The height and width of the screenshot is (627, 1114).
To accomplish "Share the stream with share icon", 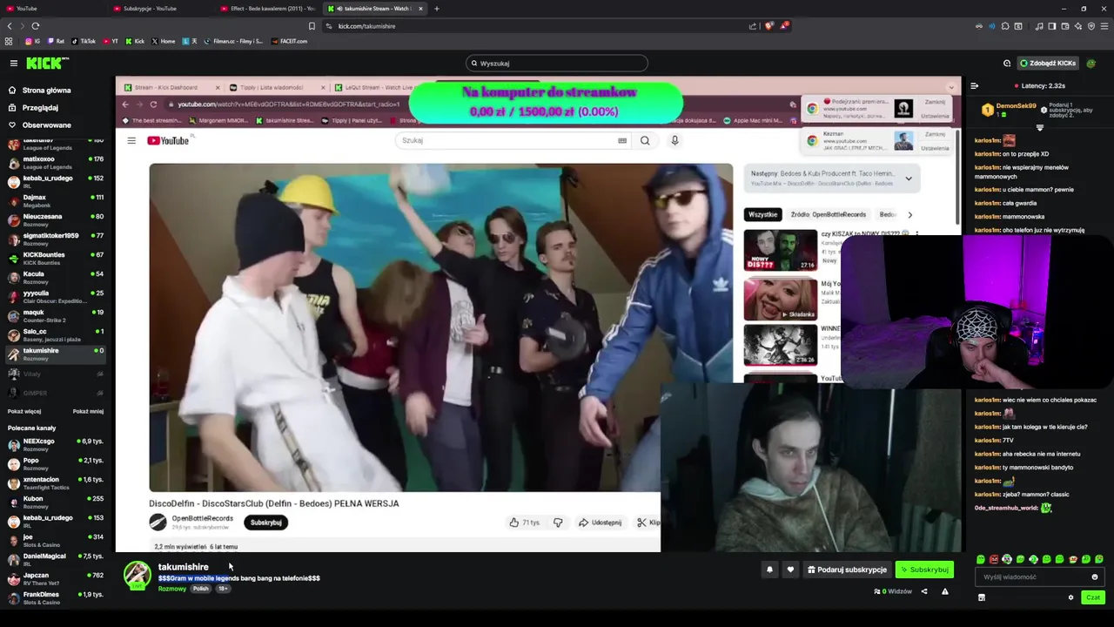I will click(x=924, y=591).
